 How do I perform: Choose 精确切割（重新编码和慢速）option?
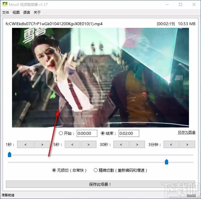[96, 170]
